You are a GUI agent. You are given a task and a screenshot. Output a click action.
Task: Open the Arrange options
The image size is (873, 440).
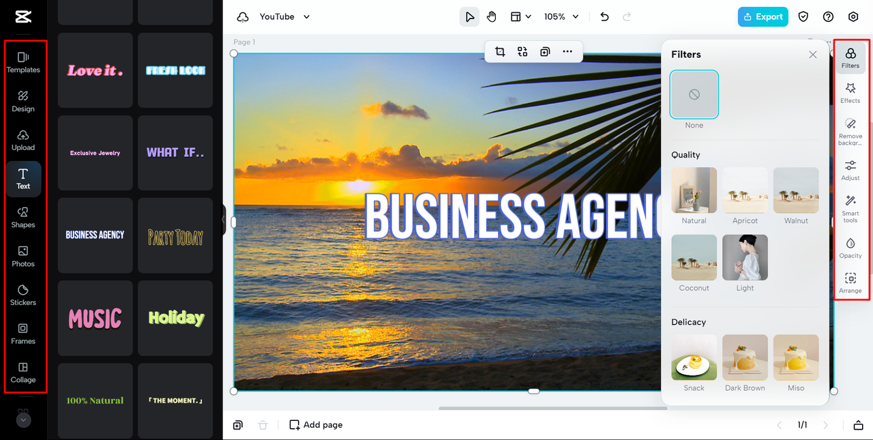pyautogui.click(x=850, y=283)
